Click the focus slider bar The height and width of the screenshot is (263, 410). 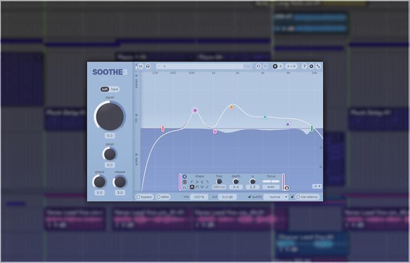[271, 181]
